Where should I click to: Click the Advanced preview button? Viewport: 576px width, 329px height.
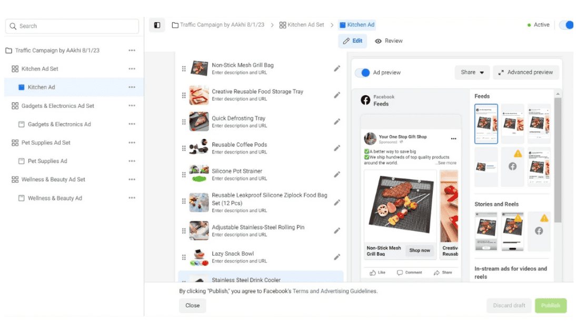click(x=525, y=73)
